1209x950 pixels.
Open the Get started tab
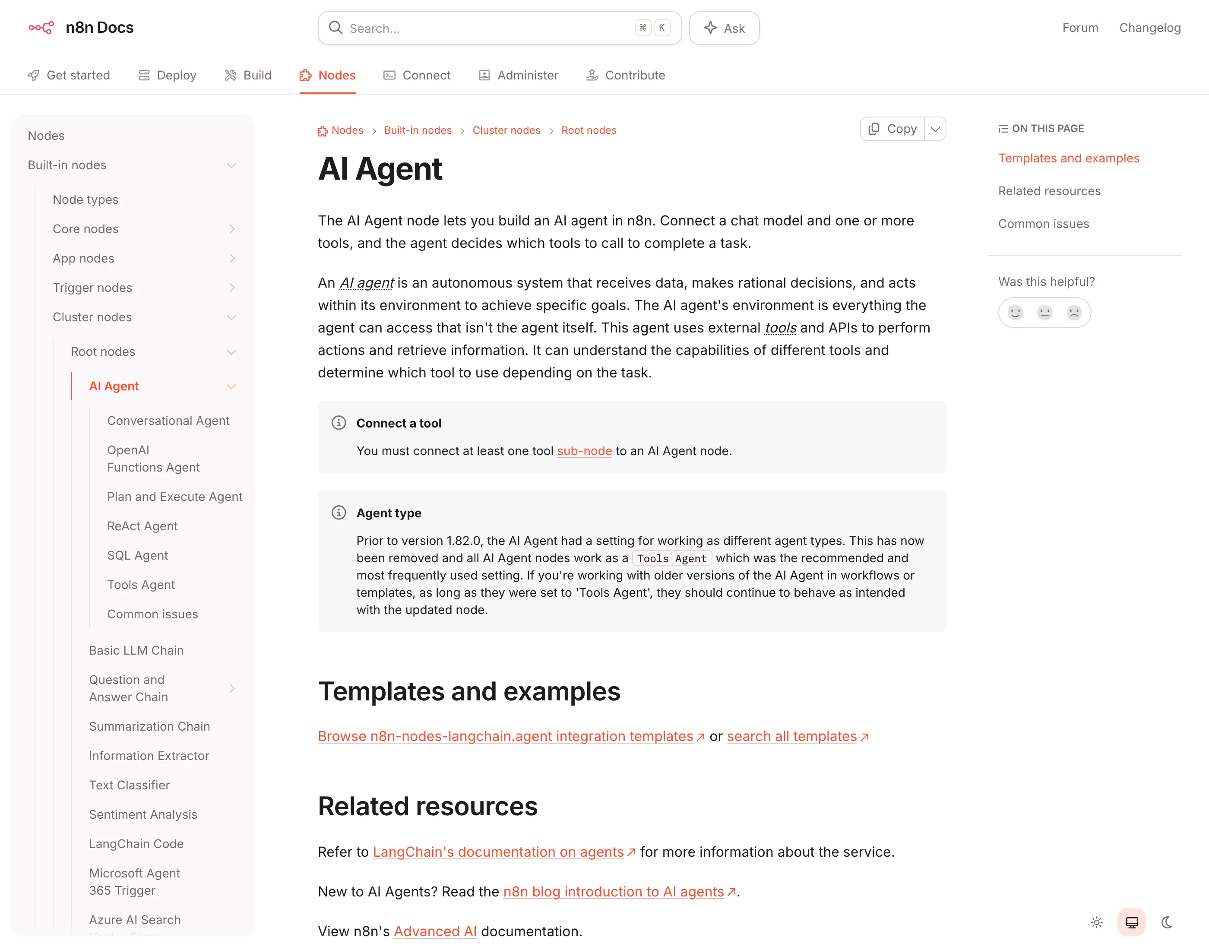click(x=69, y=75)
